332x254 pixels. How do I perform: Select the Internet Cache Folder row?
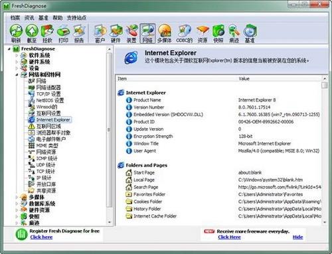pos(218,216)
